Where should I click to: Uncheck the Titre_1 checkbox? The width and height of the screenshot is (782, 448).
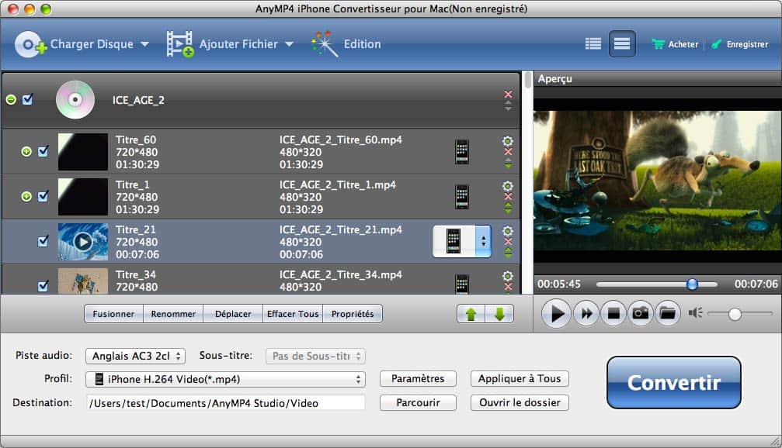pyautogui.click(x=44, y=196)
